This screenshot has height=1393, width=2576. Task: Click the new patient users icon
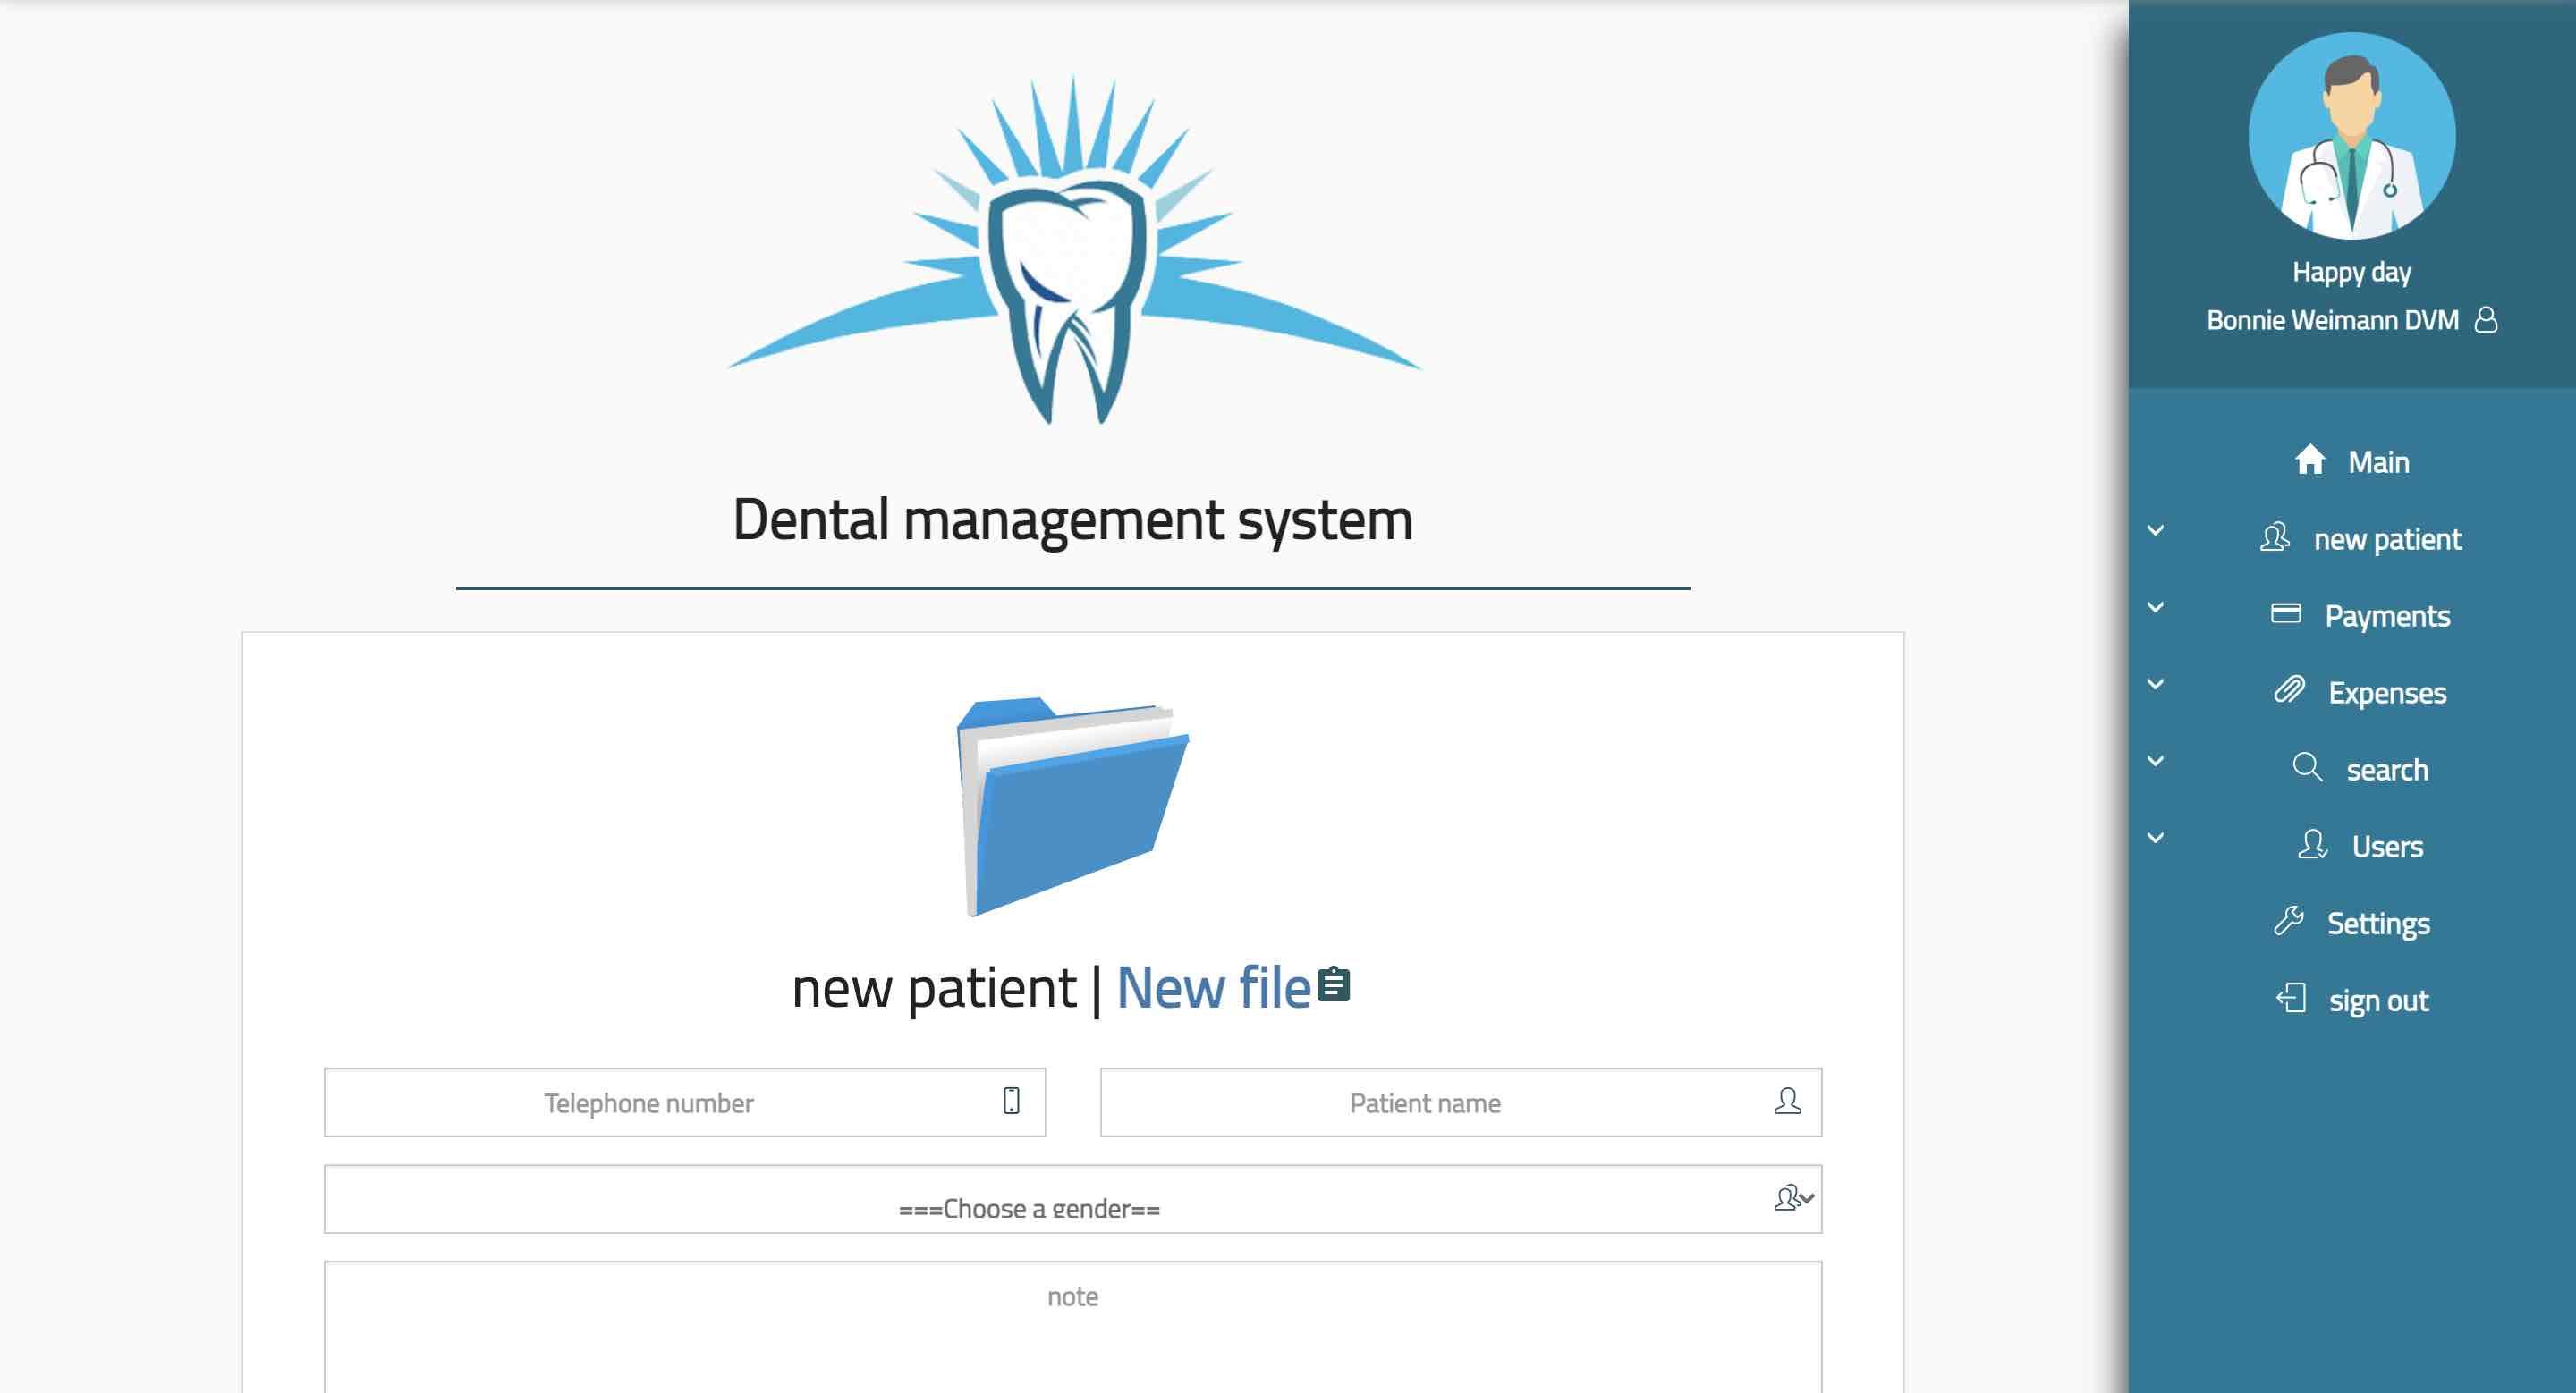click(2275, 537)
